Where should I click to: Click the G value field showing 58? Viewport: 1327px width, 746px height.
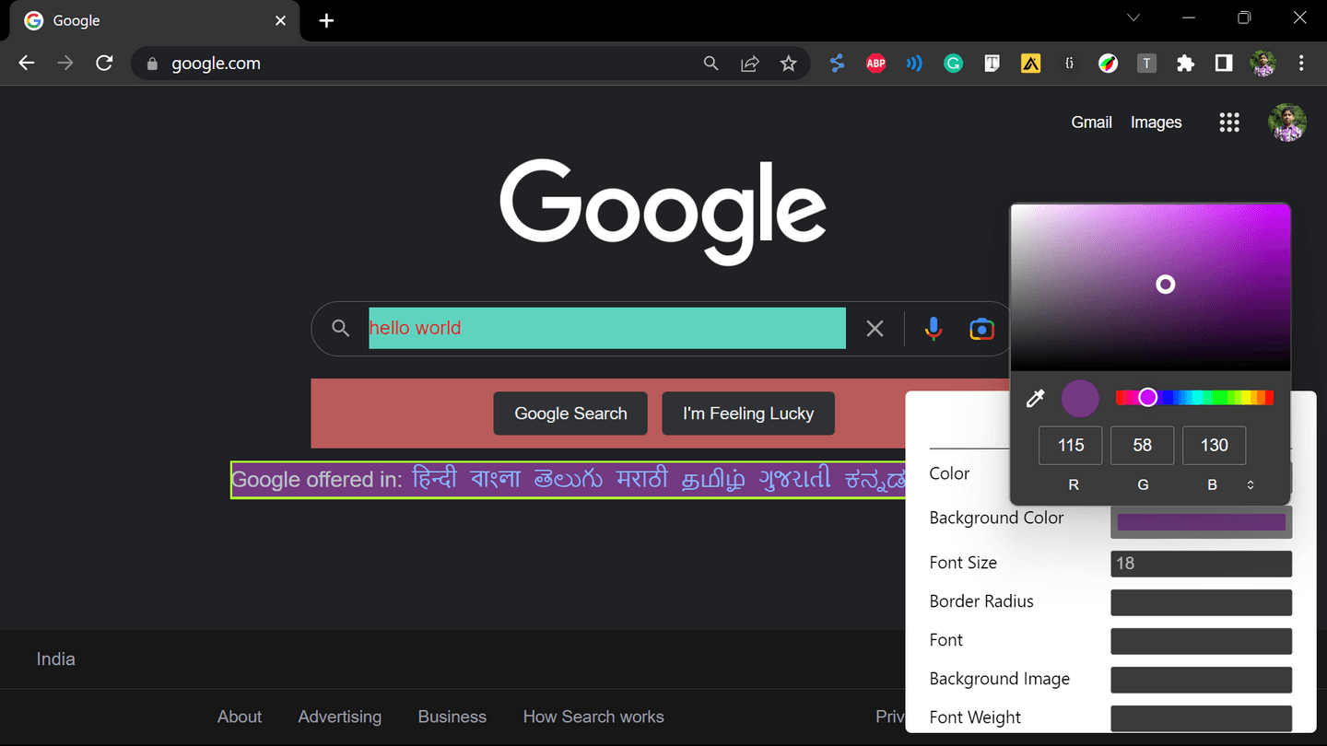(x=1143, y=446)
